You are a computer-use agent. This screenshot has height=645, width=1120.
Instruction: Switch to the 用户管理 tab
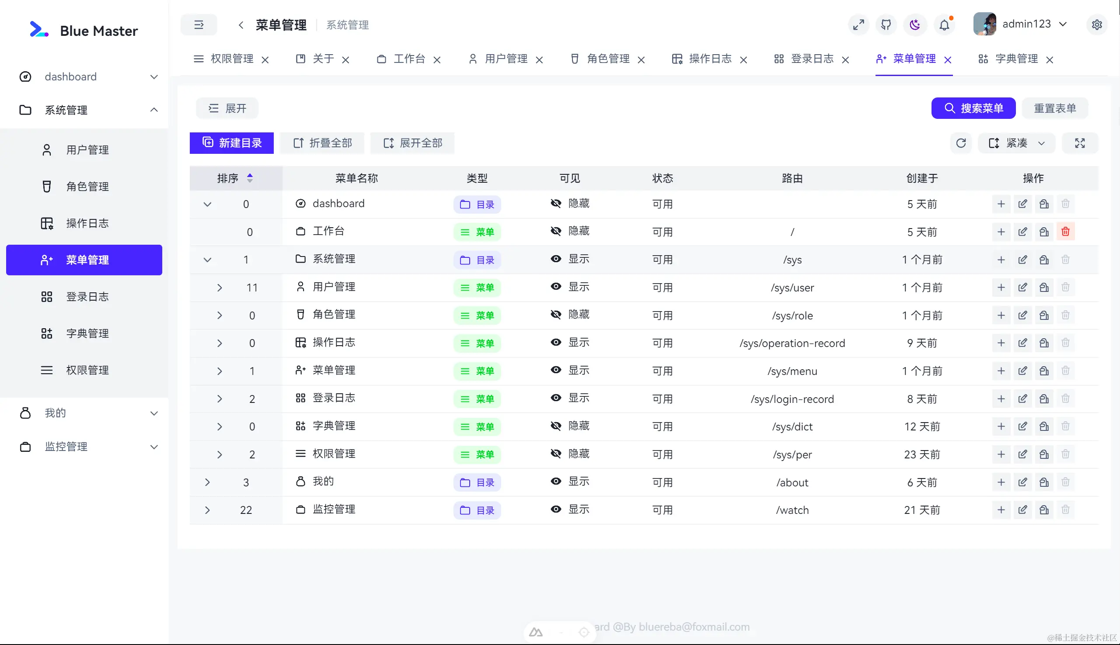[x=506, y=59]
